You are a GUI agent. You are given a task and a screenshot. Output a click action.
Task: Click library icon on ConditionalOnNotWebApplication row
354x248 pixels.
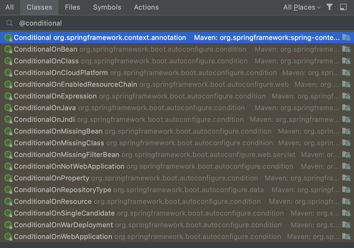[346, 166]
